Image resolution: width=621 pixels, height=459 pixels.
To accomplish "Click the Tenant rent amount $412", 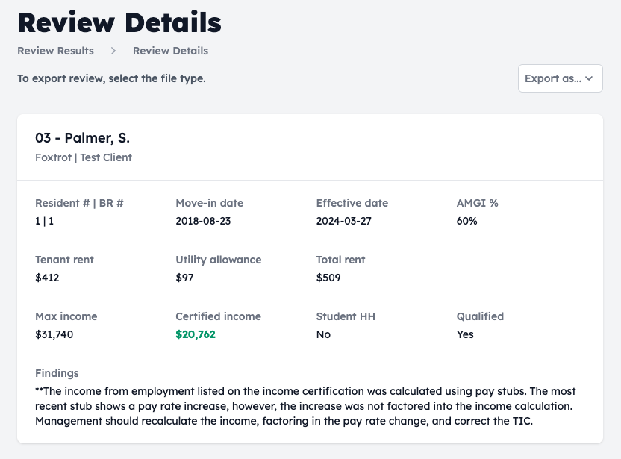I will coord(46,278).
